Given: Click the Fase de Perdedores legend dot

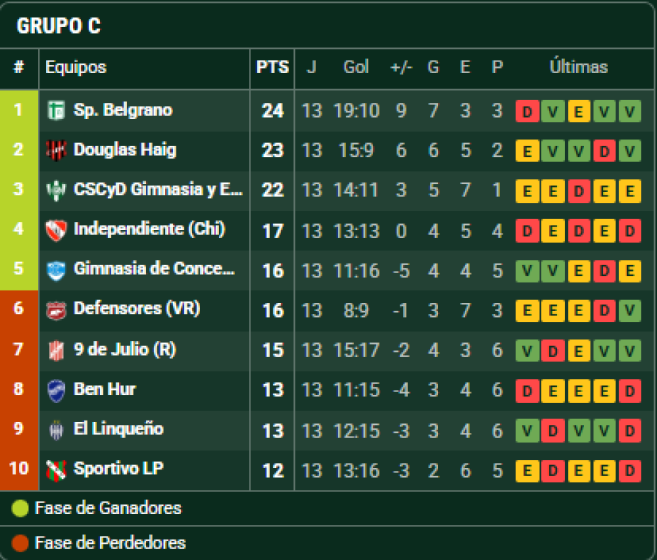Looking at the screenshot, I should coord(20,543).
